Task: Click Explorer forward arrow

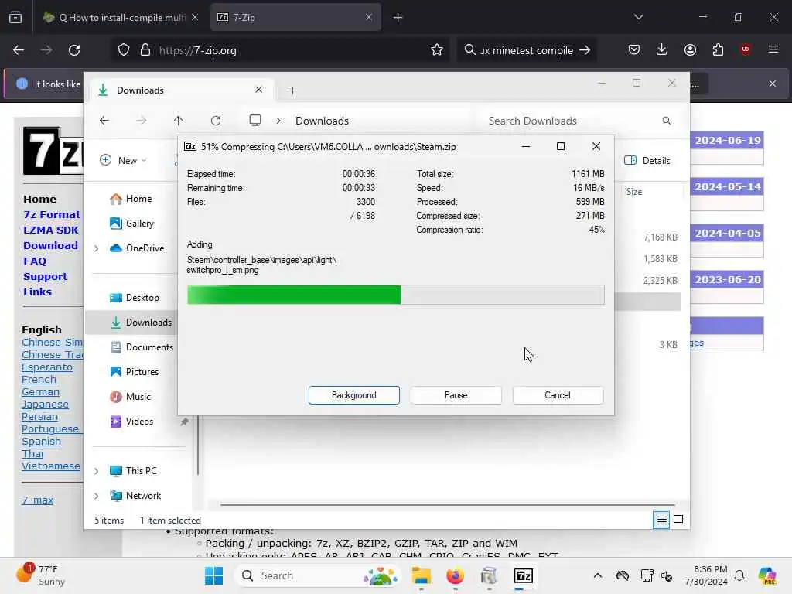Action: tap(142, 121)
